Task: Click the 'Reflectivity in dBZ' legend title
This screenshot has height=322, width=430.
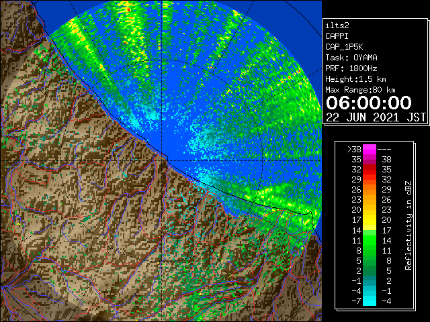Action: pyautogui.click(x=408, y=225)
